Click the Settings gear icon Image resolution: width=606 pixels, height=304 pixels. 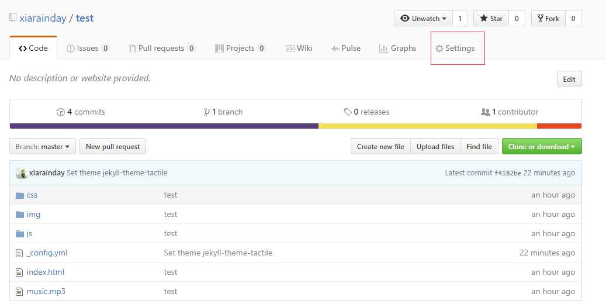tap(439, 49)
